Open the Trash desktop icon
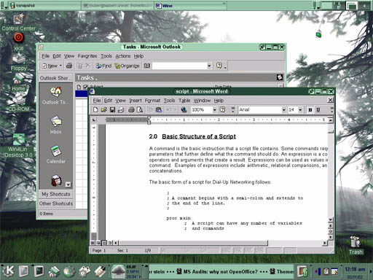 [x=356, y=245]
